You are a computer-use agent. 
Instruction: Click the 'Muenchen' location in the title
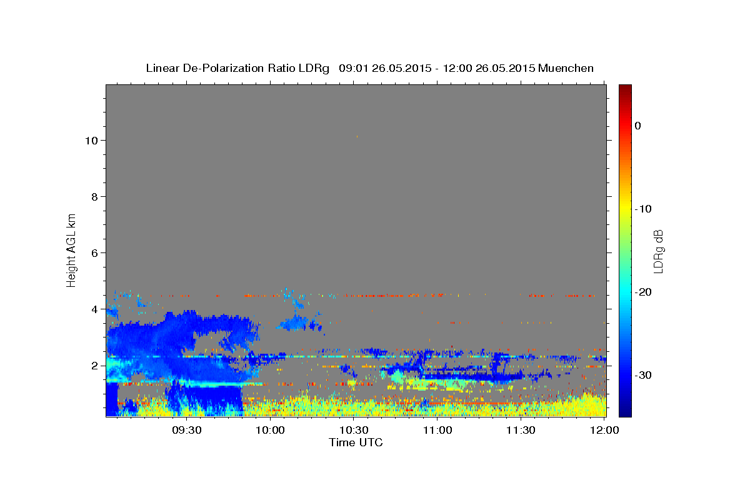(x=566, y=68)
